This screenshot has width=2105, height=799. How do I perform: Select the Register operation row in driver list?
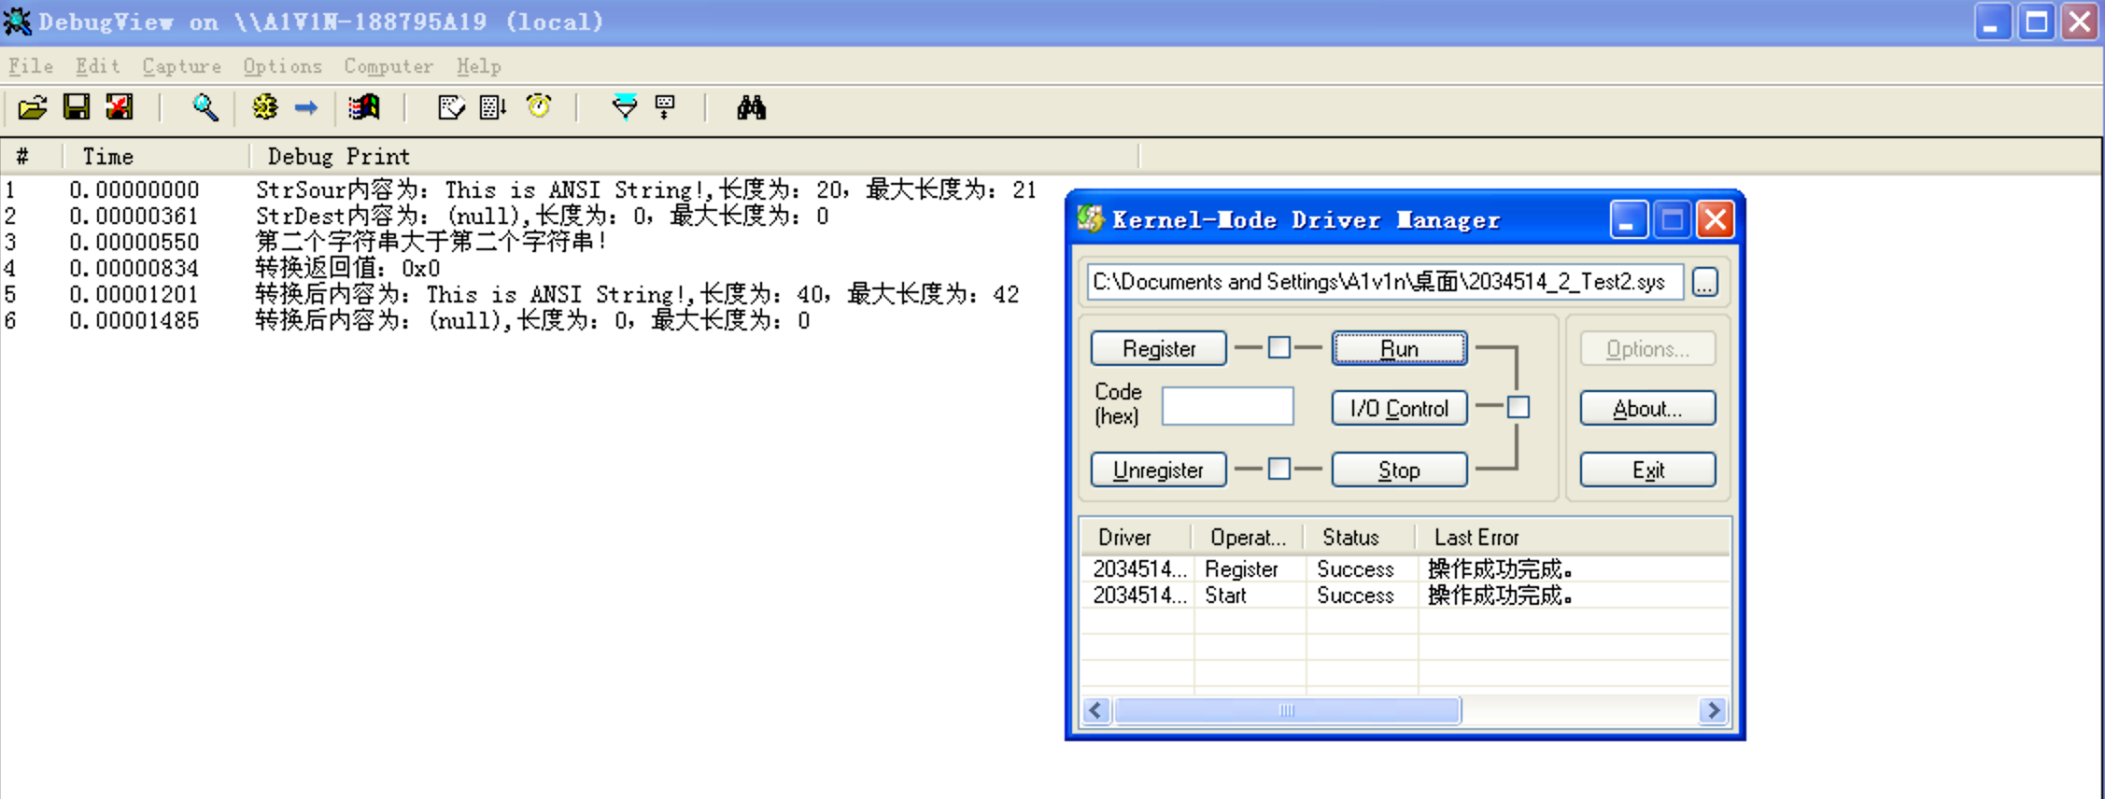click(x=1406, y=568)
